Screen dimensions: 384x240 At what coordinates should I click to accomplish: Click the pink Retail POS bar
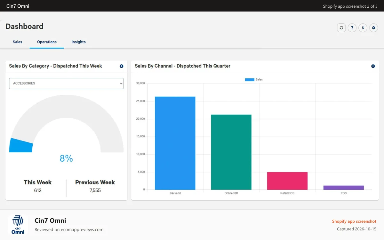(287, 181)
